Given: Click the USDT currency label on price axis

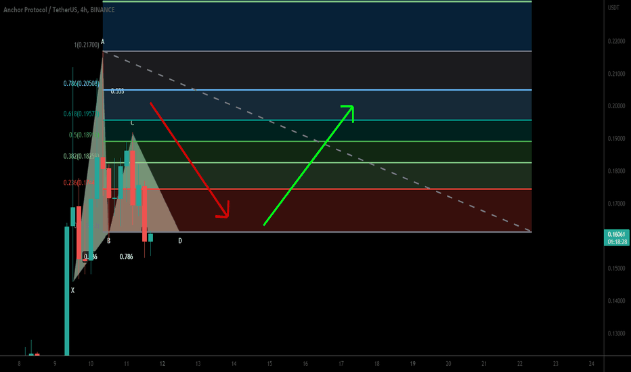Looking at the screenshot, I should [x=613, y=8].
